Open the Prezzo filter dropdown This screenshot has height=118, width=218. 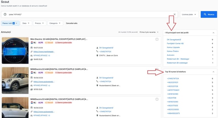pyautogui.click(x=39, y=23)
